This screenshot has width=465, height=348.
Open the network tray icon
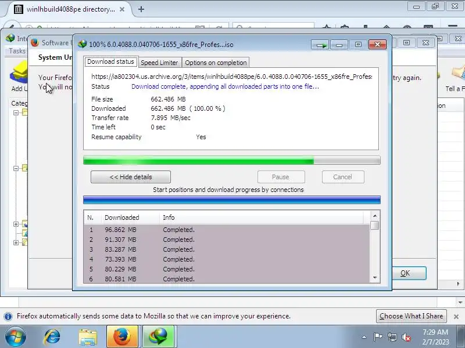point(392,337)
